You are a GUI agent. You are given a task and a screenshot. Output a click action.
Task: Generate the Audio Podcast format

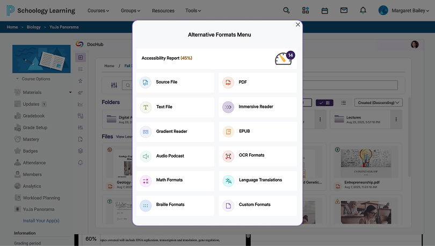(x=175, y=156)
